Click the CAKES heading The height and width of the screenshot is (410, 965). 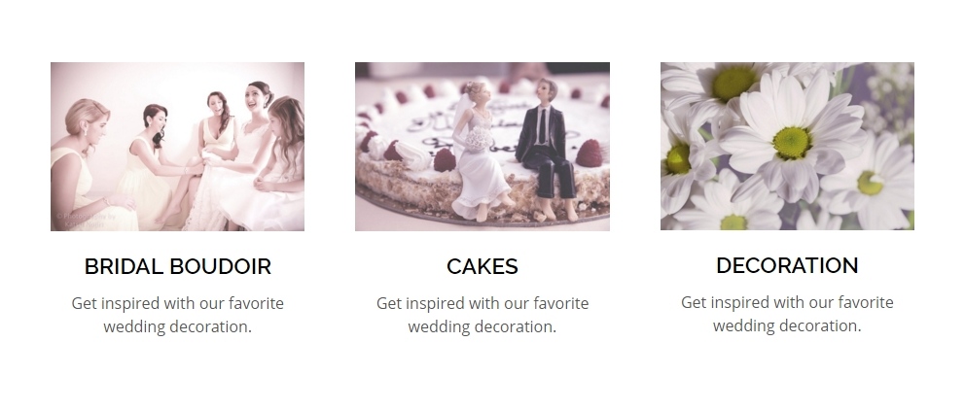point(482,267)
